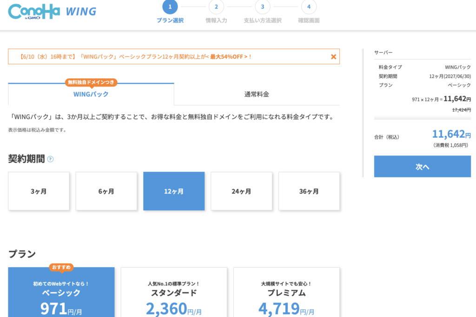This screenshot has width=476, height=317.
Task: Select the ベーシック plan card
Action: coord(61,292)
